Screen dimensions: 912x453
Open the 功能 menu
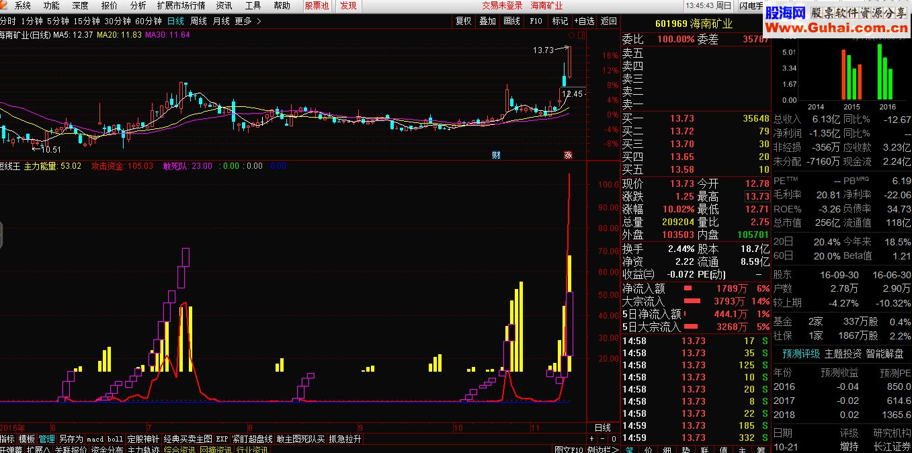[x=52, y=5]
